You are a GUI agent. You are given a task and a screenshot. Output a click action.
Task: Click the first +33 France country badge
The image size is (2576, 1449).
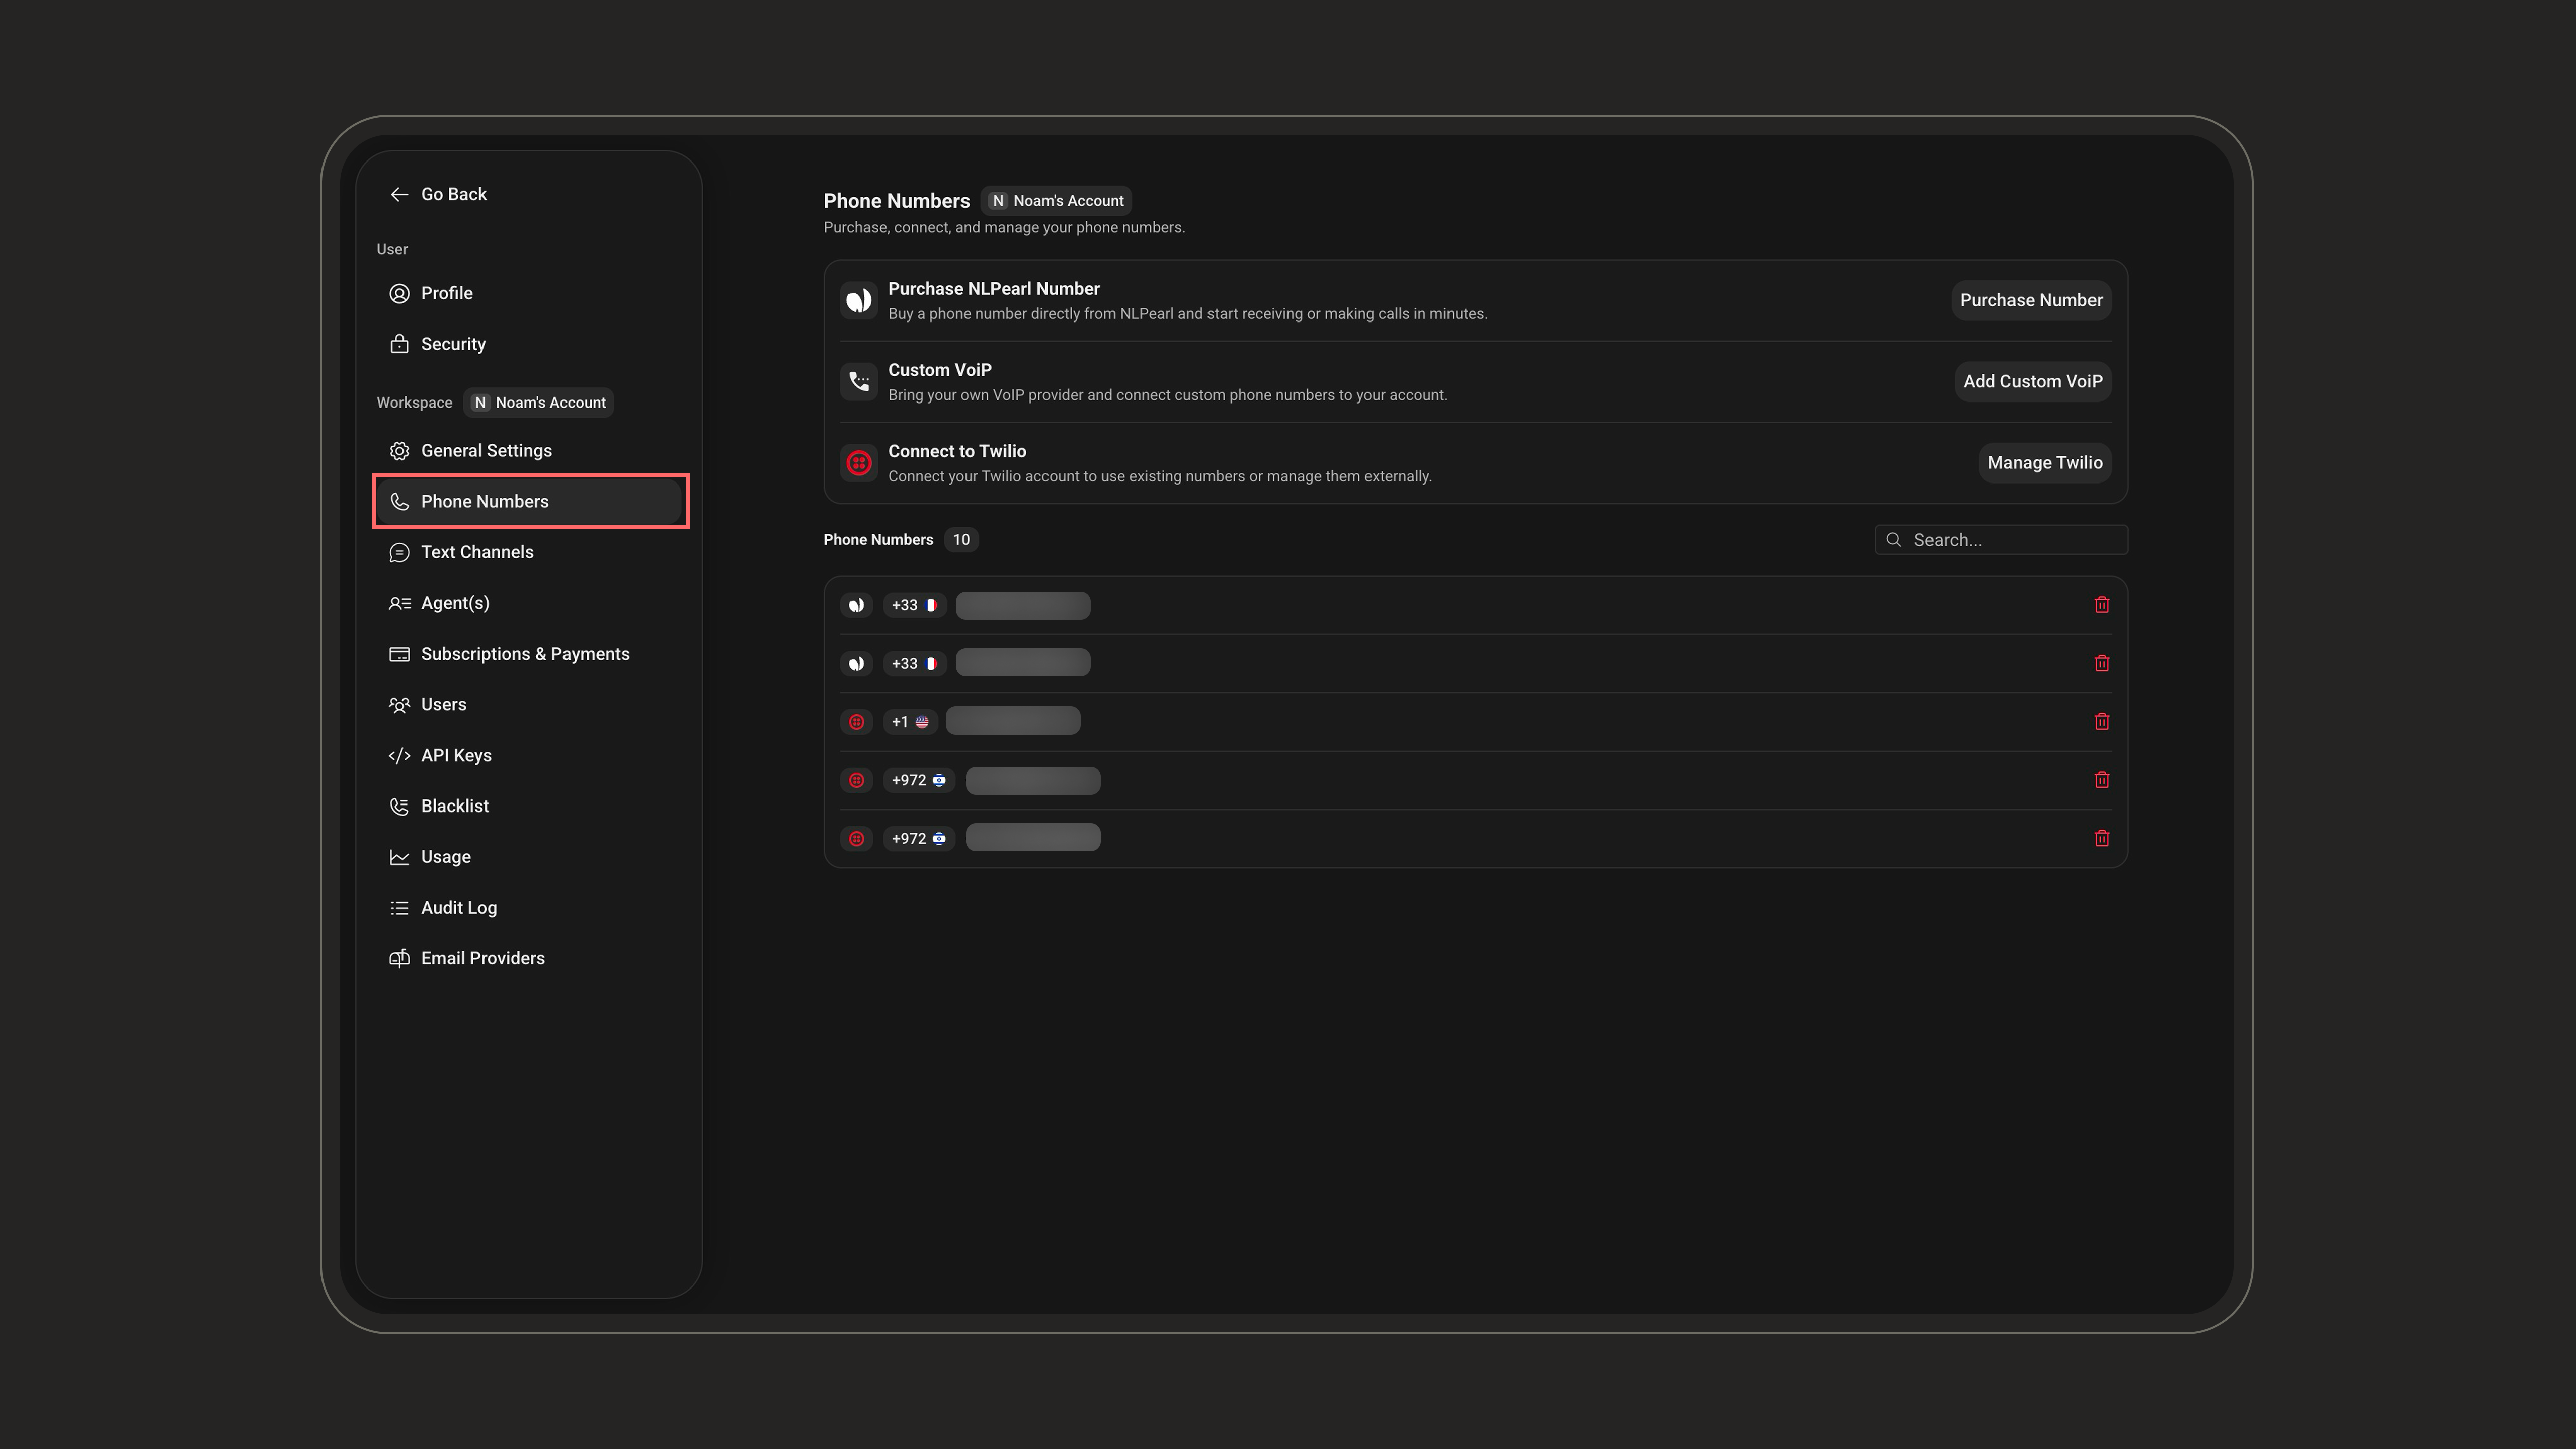[x=914, y=605]
